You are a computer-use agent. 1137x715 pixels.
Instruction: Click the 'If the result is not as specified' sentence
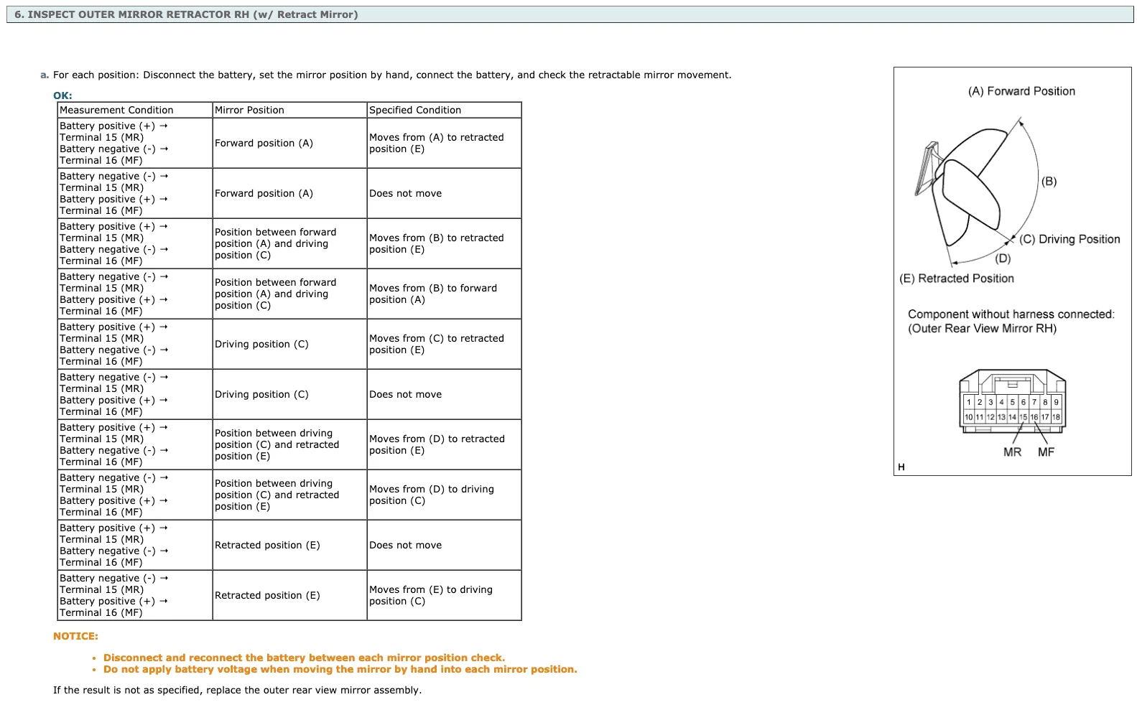(237, 690)
